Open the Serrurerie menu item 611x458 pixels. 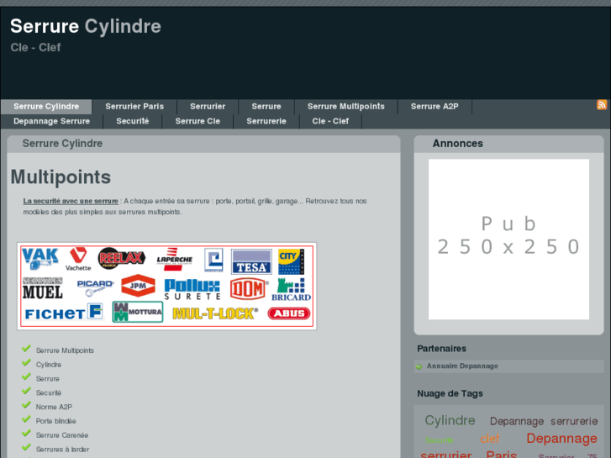pyautogui.click(x=266, y=121)
